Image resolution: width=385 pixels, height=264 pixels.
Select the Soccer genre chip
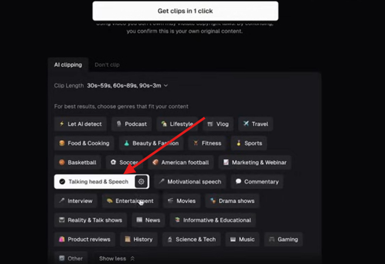coord(124,163)
